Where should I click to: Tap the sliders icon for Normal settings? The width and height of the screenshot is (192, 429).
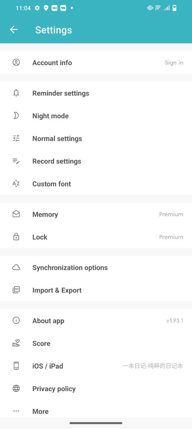pos(16,138)
